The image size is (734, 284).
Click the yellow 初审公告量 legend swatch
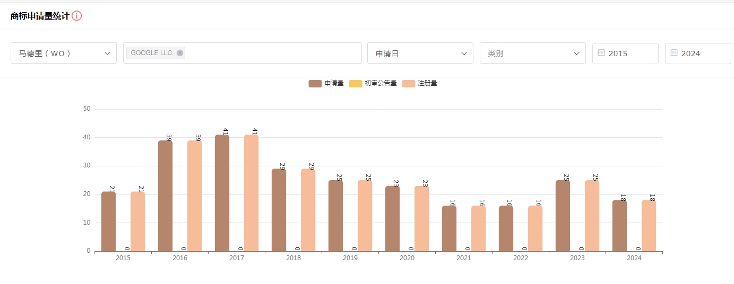[x=355, y=83]
